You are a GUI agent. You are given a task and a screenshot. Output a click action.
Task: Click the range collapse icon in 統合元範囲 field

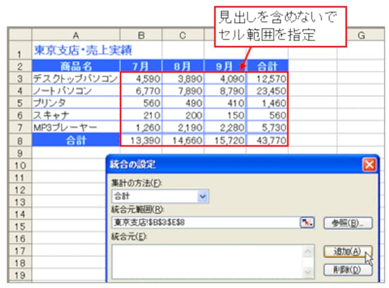coord(306,222)
